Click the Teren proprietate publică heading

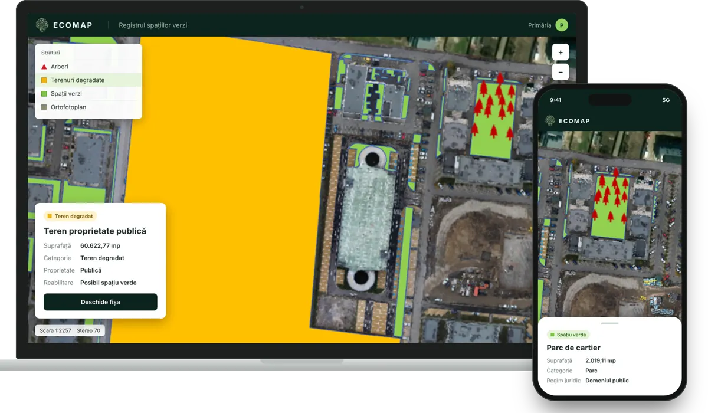point(95,231)
